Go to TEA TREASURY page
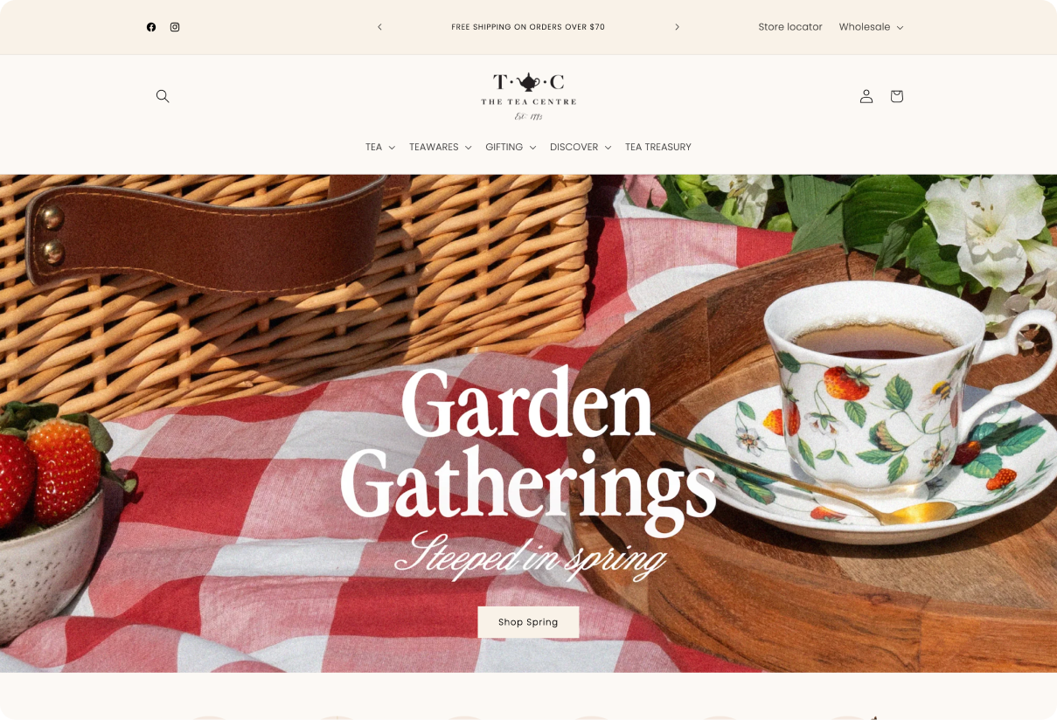 pyautogui.click(x=658, y=147)
